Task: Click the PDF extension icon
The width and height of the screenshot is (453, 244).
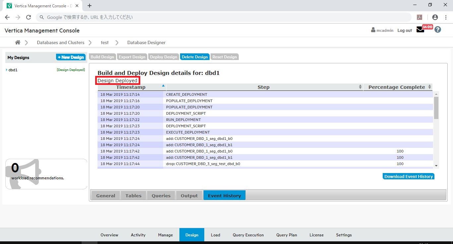Action: pos(420,17)
